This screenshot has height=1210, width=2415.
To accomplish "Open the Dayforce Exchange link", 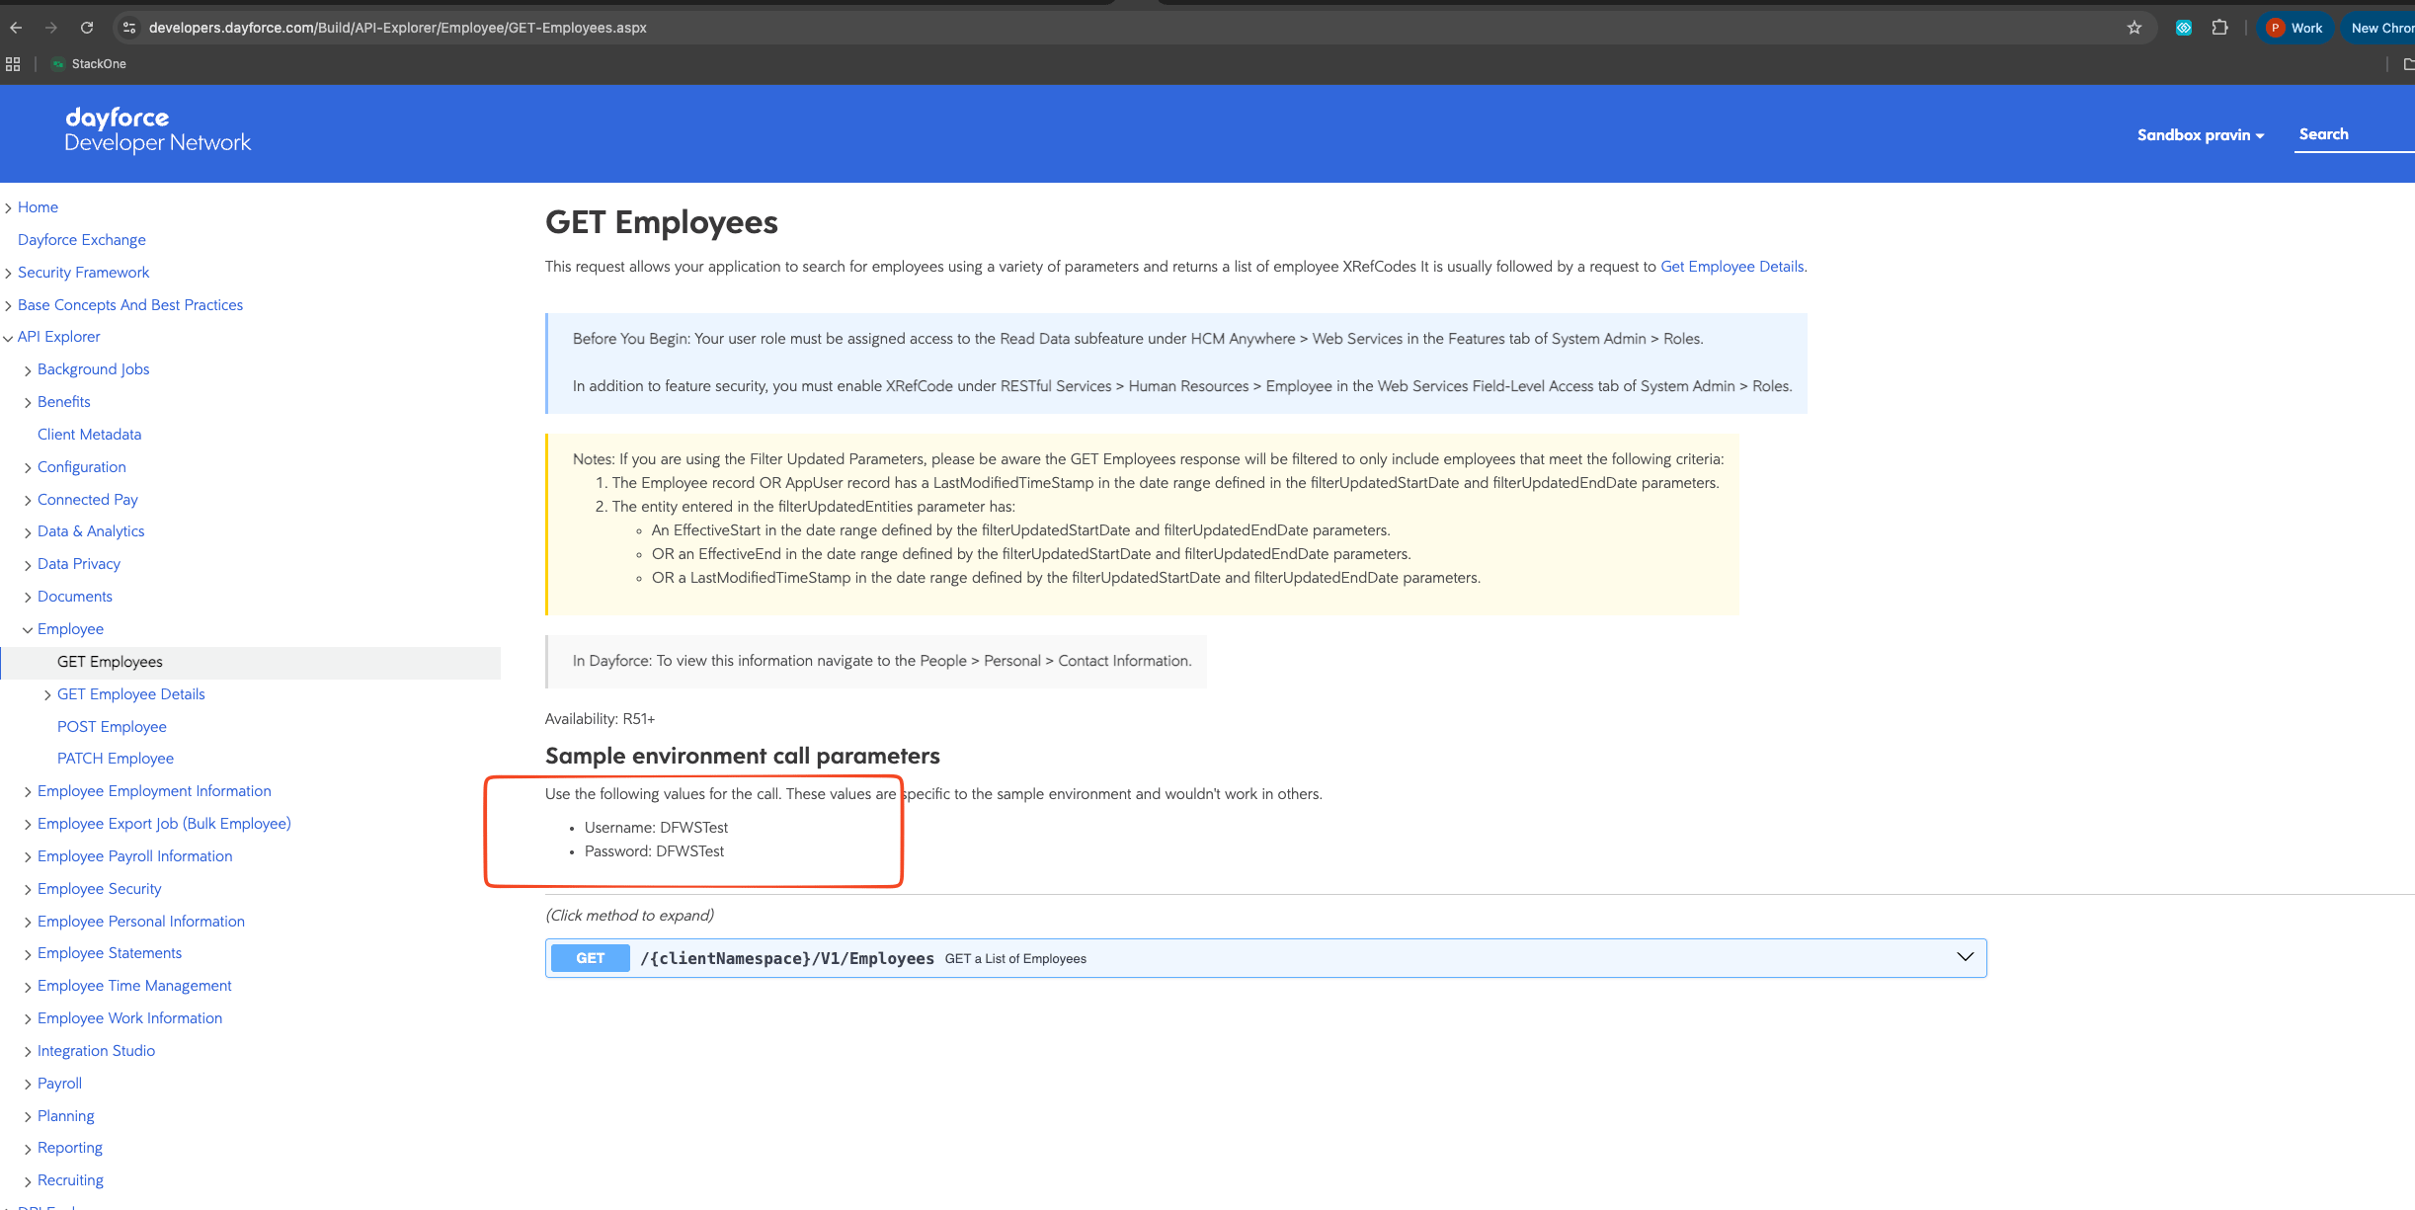I will (x=82, y=240).
